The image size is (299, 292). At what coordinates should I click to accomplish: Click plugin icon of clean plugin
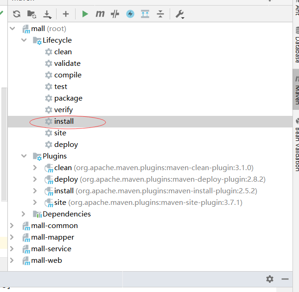tap(49, 168)
